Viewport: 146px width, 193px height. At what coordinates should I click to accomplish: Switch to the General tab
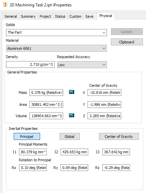[11, 16]
